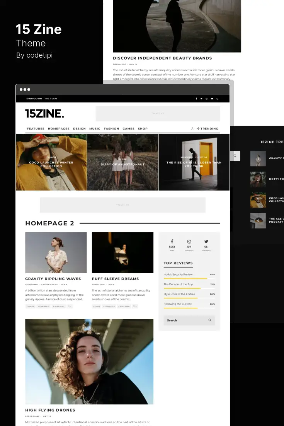This screenshot has width=284, height=426.
Task: Click author Robin Blake under High Flying Drones
Action: 32,416
